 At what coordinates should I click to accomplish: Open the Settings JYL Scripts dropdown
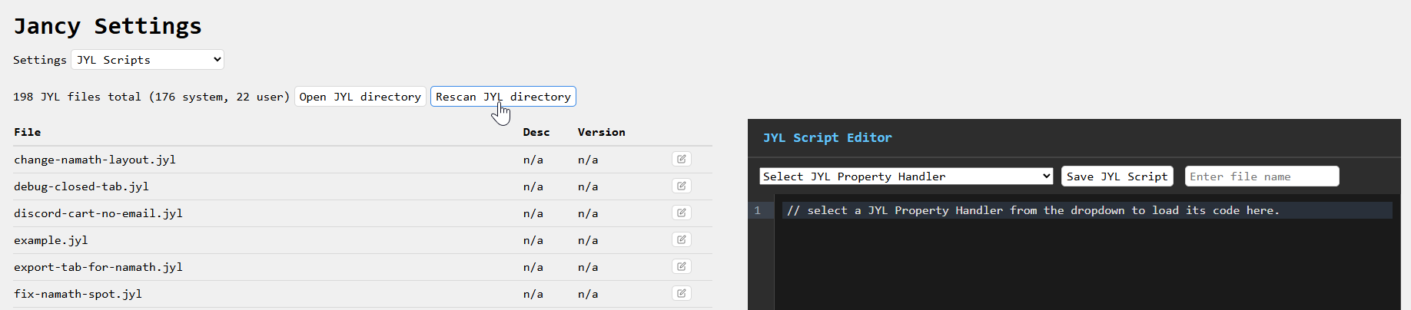[148, 60]
